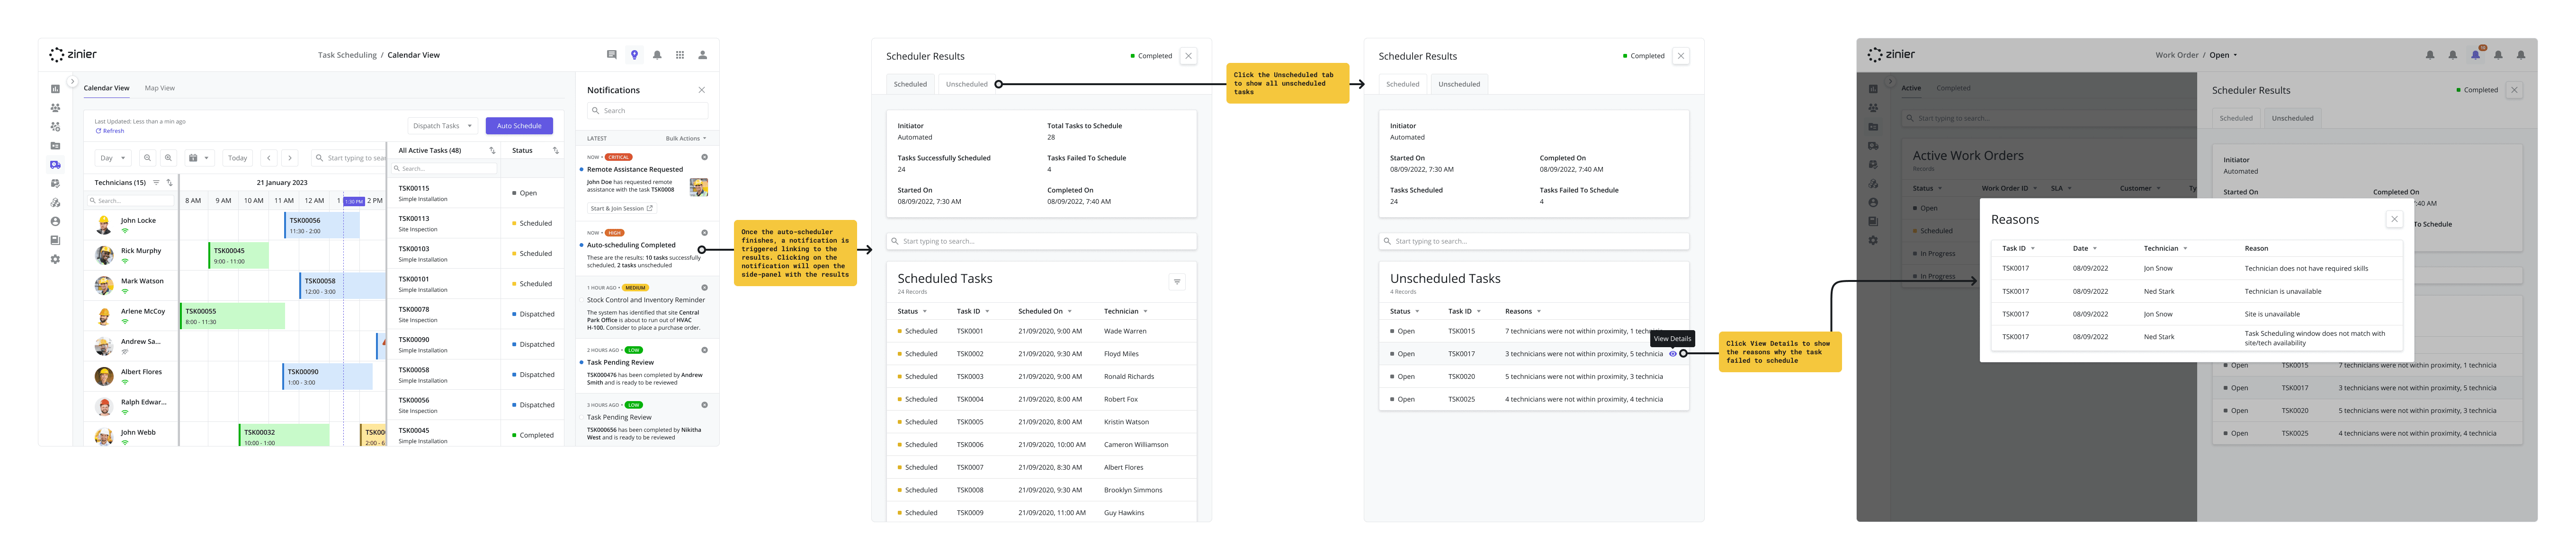Screen dimensions: 2576x560
Task: Select TSK00045 task block for Rick Murphy
Action: [x=238, y=255]
